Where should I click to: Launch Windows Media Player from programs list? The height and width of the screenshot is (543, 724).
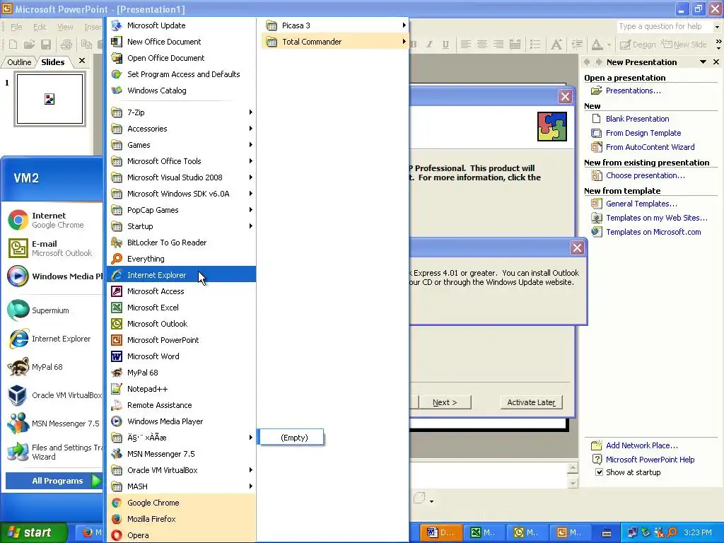(x=181, y=421)
